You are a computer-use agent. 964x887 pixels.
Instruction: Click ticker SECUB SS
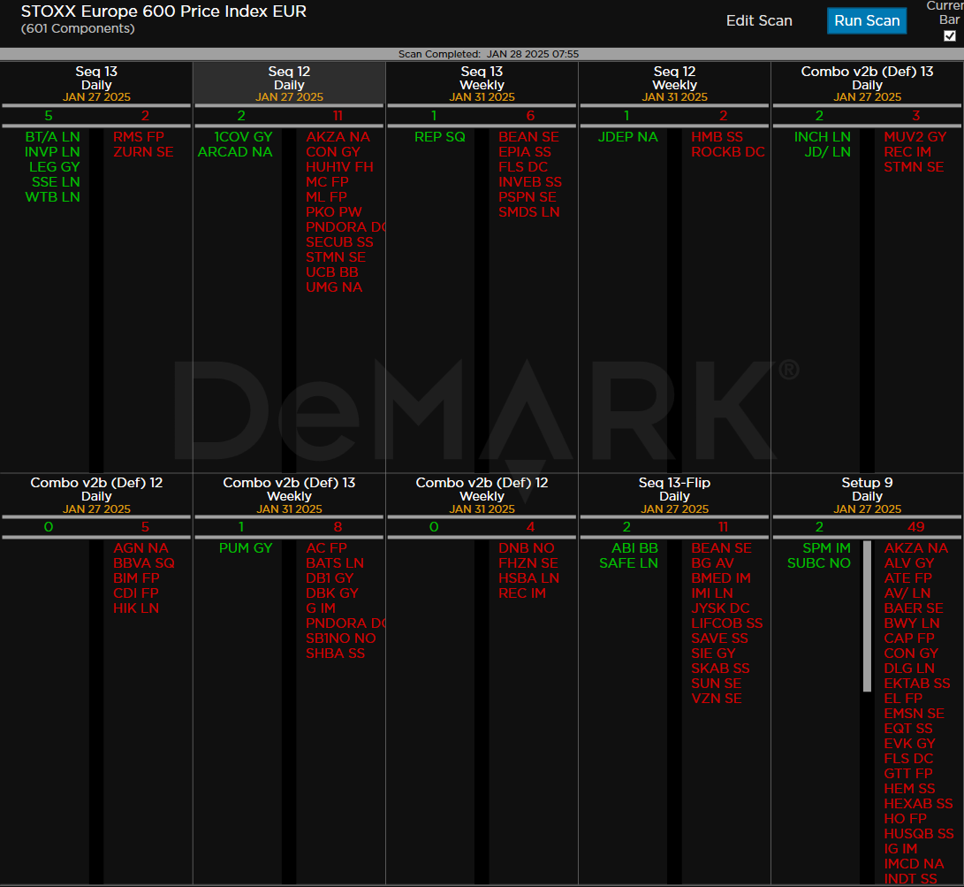point(339,242)
